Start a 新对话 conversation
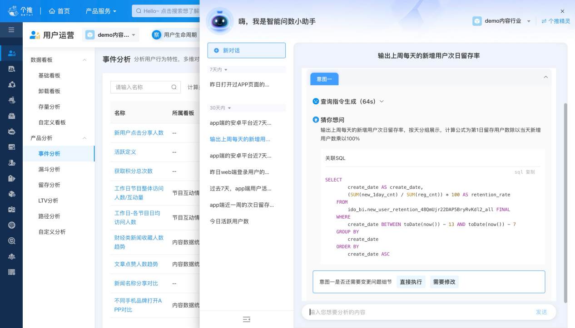The width and height of the screenshot is (575, 328). click(247, 50)
